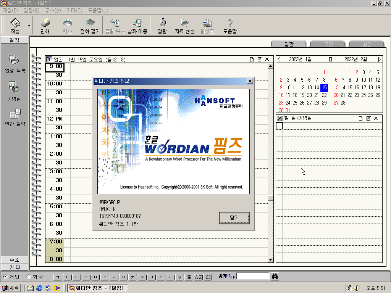The image size is (391, 293).
Task: Launch Internet Explorer from quick launch
Action: tap(39, 288)
